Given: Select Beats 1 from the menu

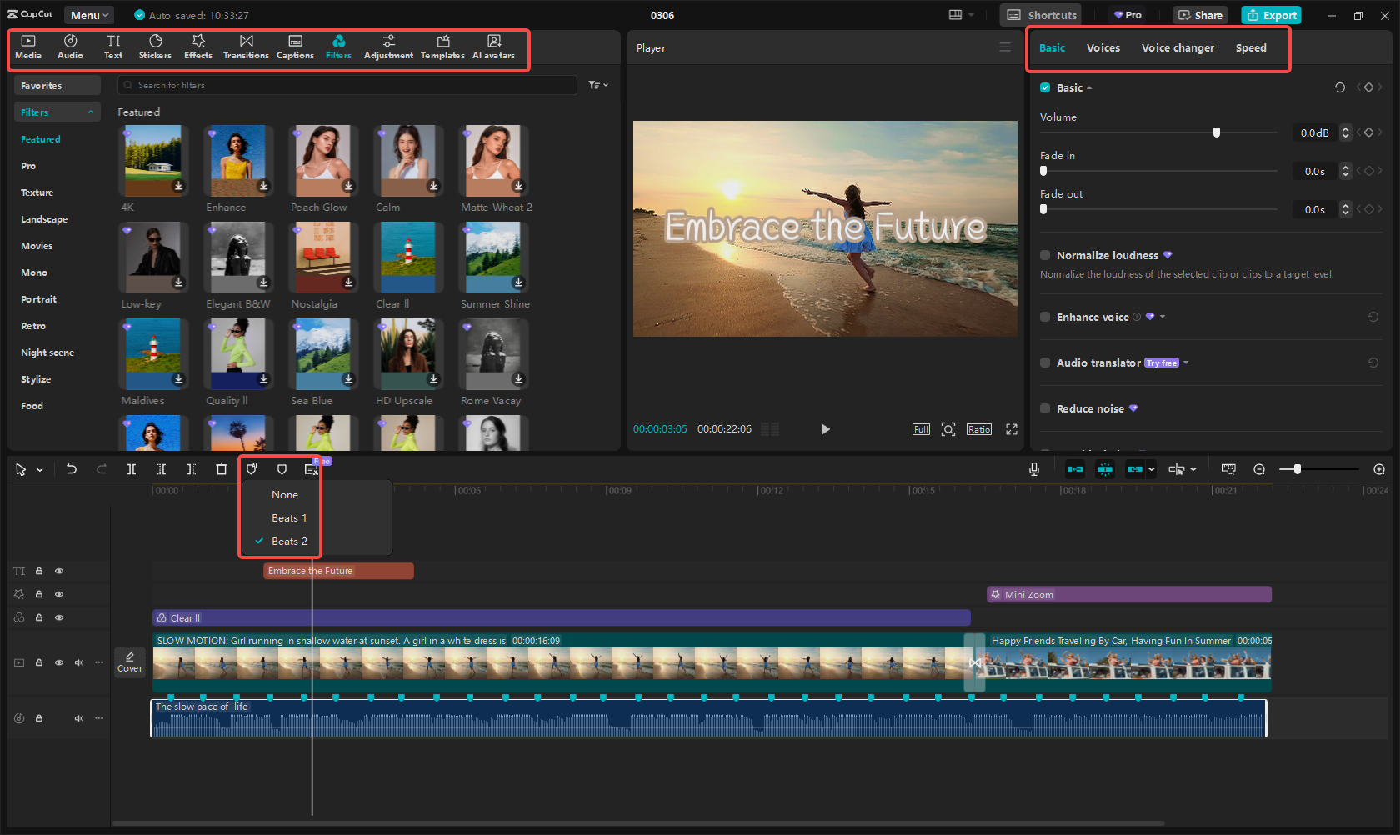Looking at the screenshot, I should [289, 518].
